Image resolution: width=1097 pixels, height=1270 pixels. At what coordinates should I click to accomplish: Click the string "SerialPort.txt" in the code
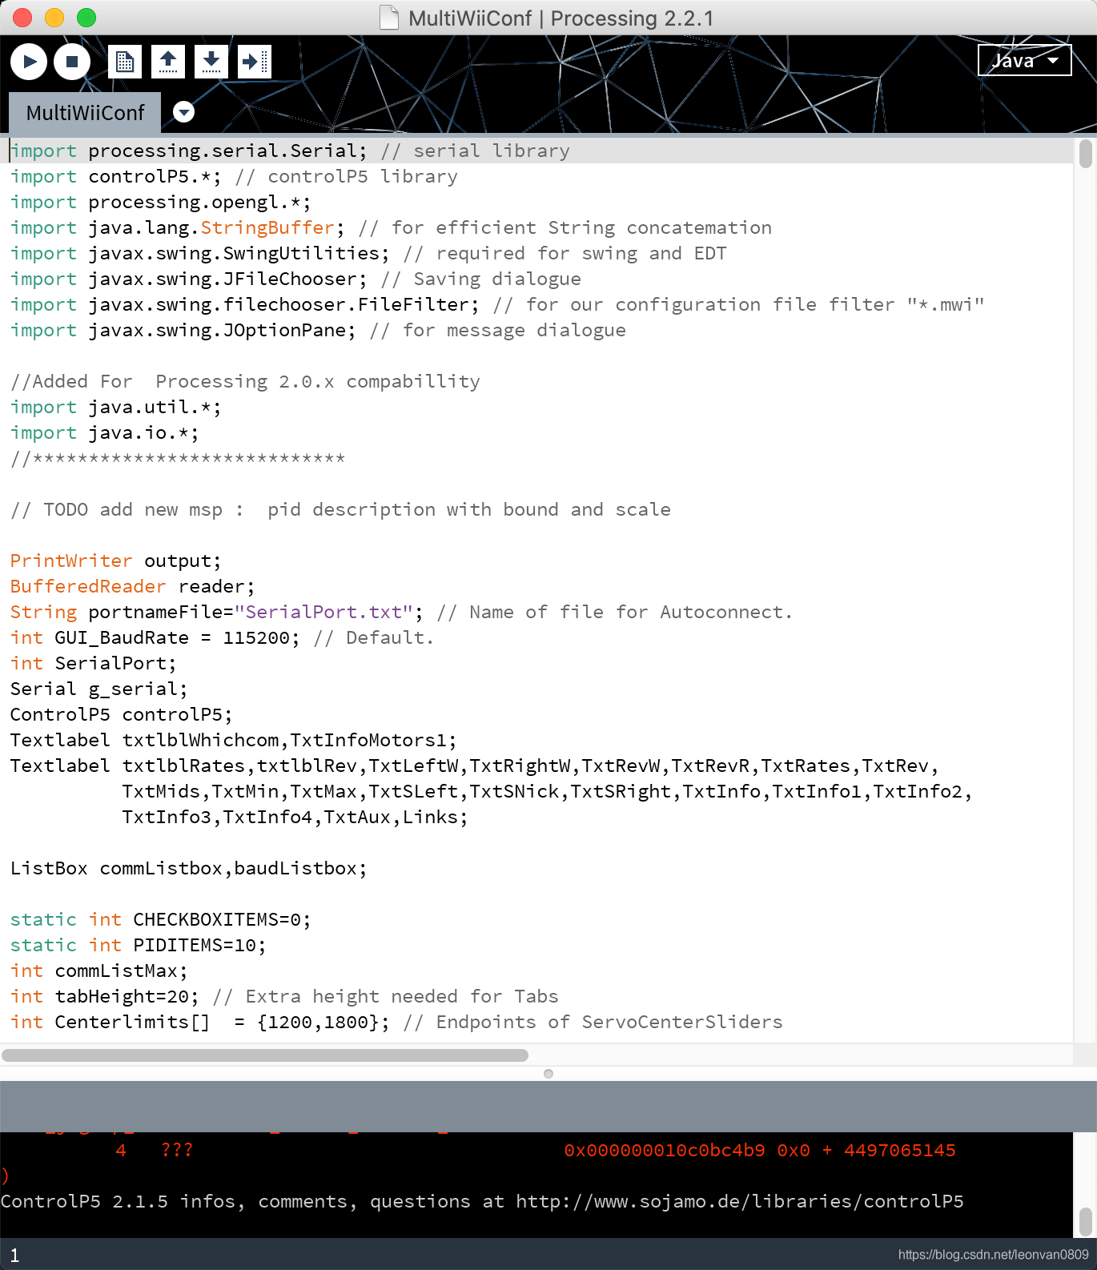pyautogui.click(x=323, y=613)
